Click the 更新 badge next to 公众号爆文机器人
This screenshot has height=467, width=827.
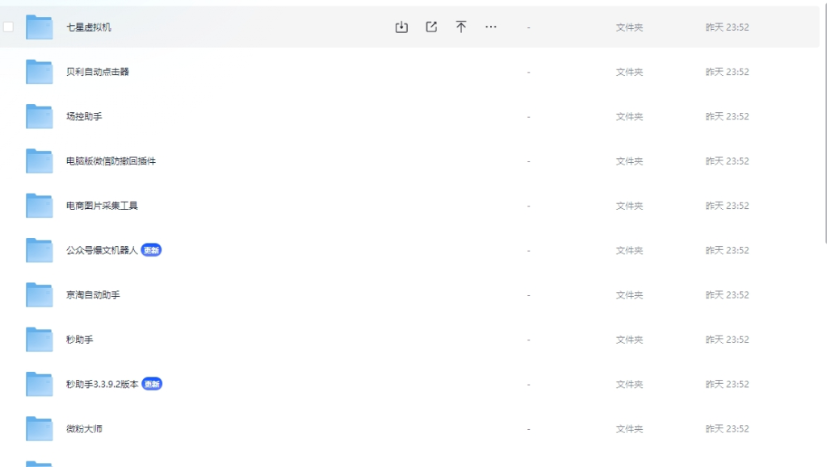pyautogui.click(x=152, y=251)
